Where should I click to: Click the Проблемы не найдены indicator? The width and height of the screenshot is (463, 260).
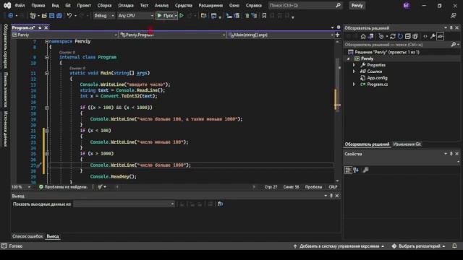[x=63, y=187]
